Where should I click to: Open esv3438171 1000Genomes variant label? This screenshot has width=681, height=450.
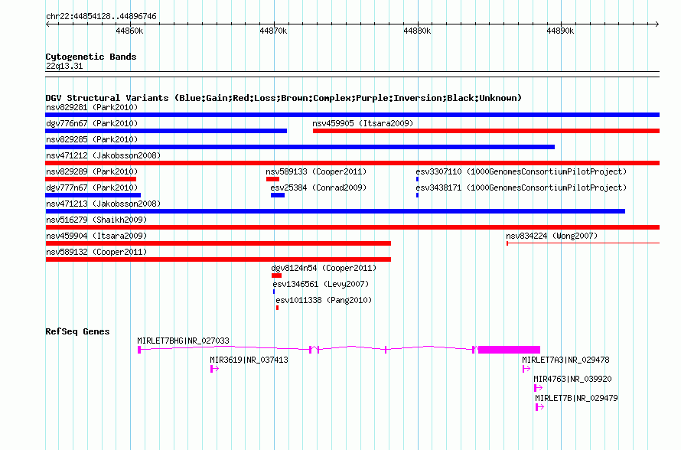521,187
